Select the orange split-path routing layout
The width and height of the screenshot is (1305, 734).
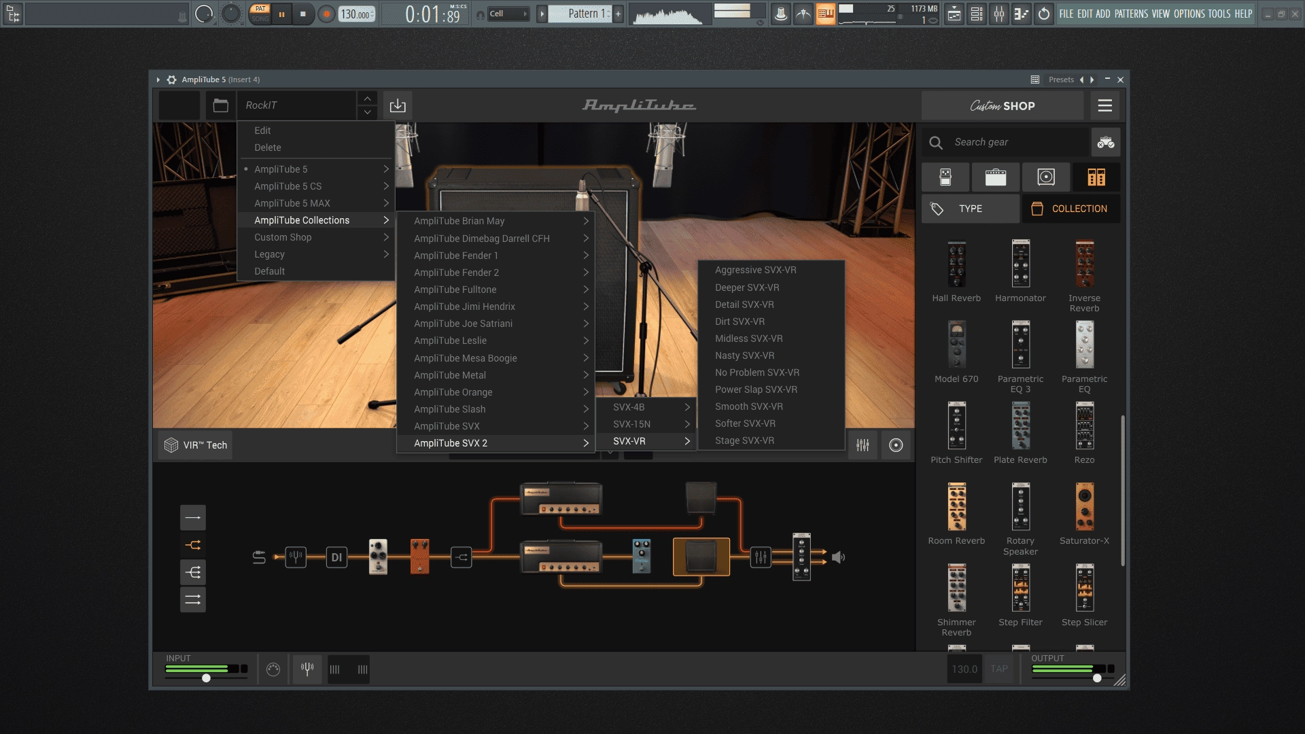(x=193, y=545)
